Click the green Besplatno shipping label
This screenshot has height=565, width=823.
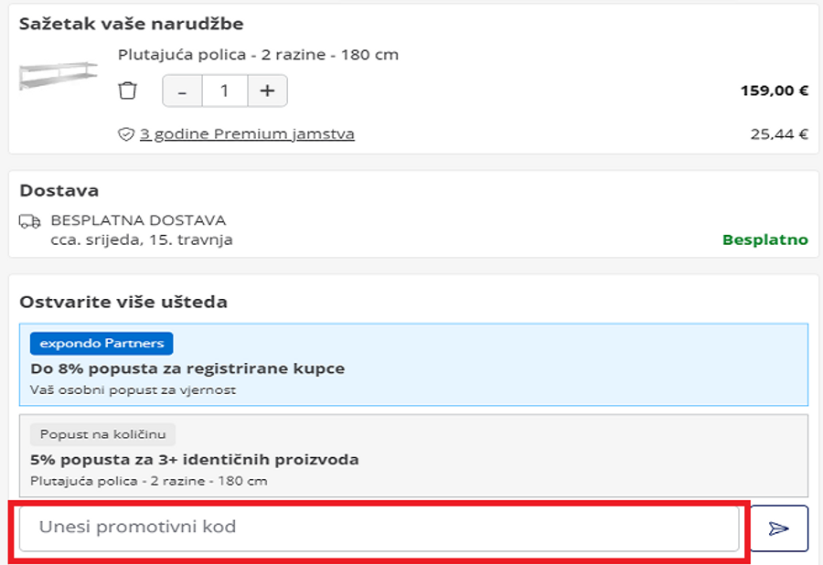(x=765, y=240)
